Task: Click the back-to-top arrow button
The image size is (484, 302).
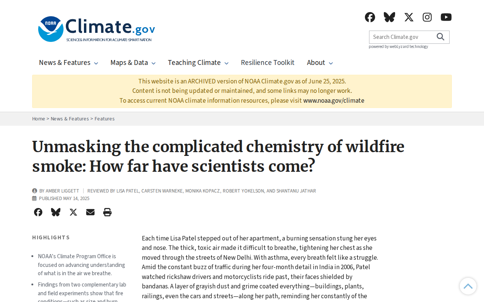Action: click(468, 286)
